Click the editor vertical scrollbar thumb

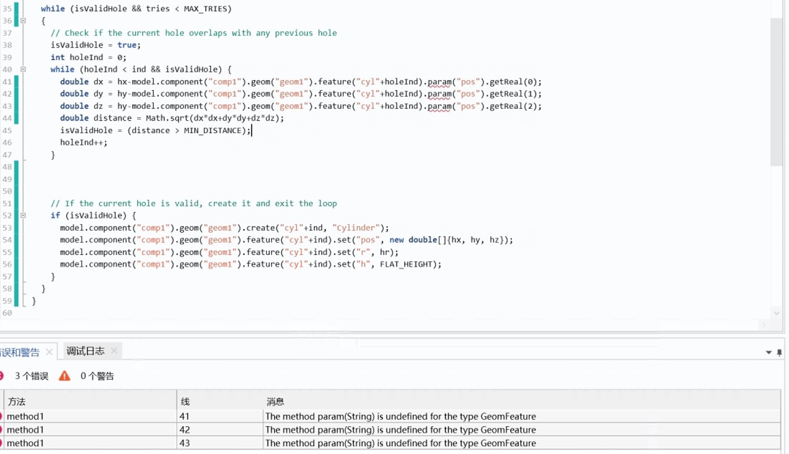[x=776, y=91]
